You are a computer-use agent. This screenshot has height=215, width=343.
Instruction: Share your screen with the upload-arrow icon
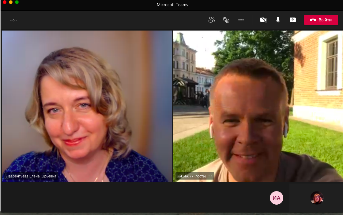pyautogui.click(x=293, y=20)
